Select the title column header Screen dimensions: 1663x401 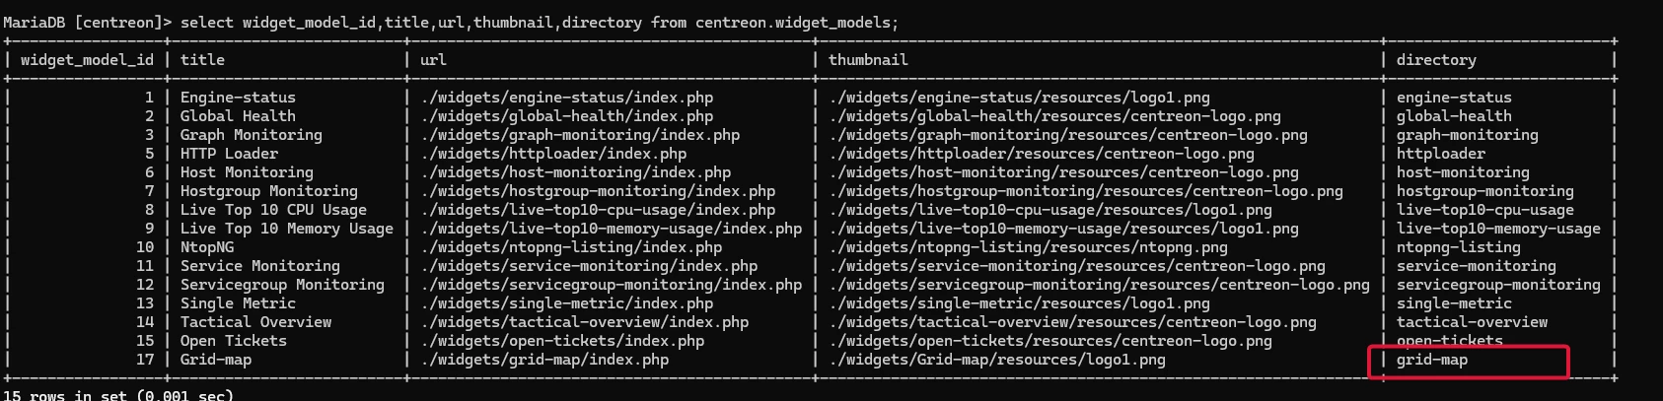pos(202,60)
